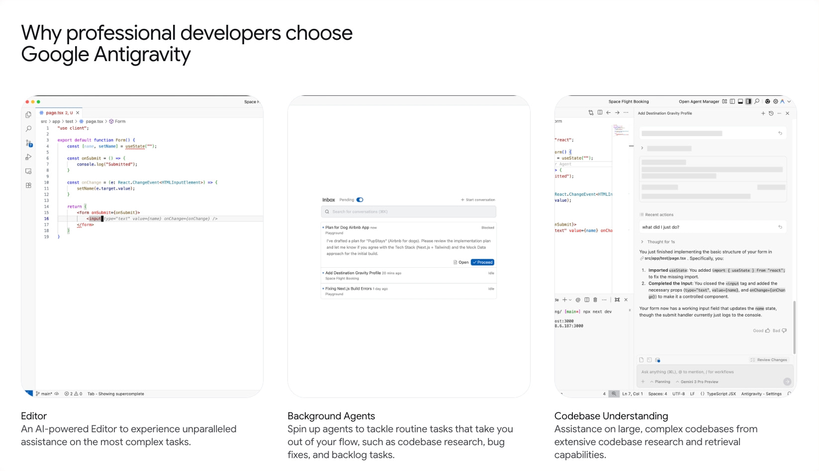The image size is (819, 471).
Task: Open the Remote Explorer sidebar icon
Action: pyautogui.click(x=28, y=171)
